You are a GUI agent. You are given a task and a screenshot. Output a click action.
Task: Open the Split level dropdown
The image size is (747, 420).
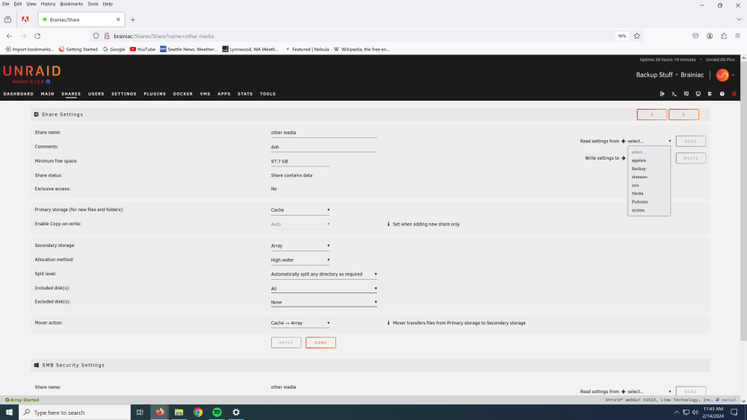click(x=324, y=274)
